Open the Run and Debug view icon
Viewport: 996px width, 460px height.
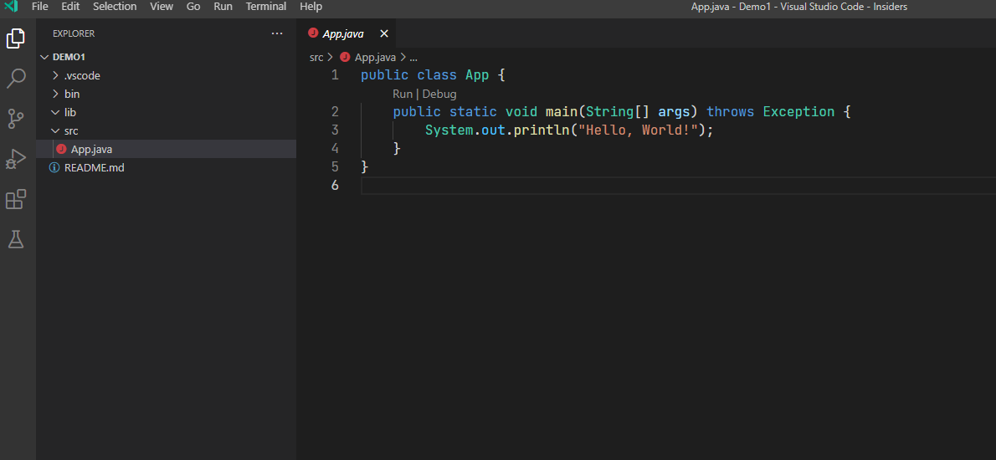click(16, 159)
